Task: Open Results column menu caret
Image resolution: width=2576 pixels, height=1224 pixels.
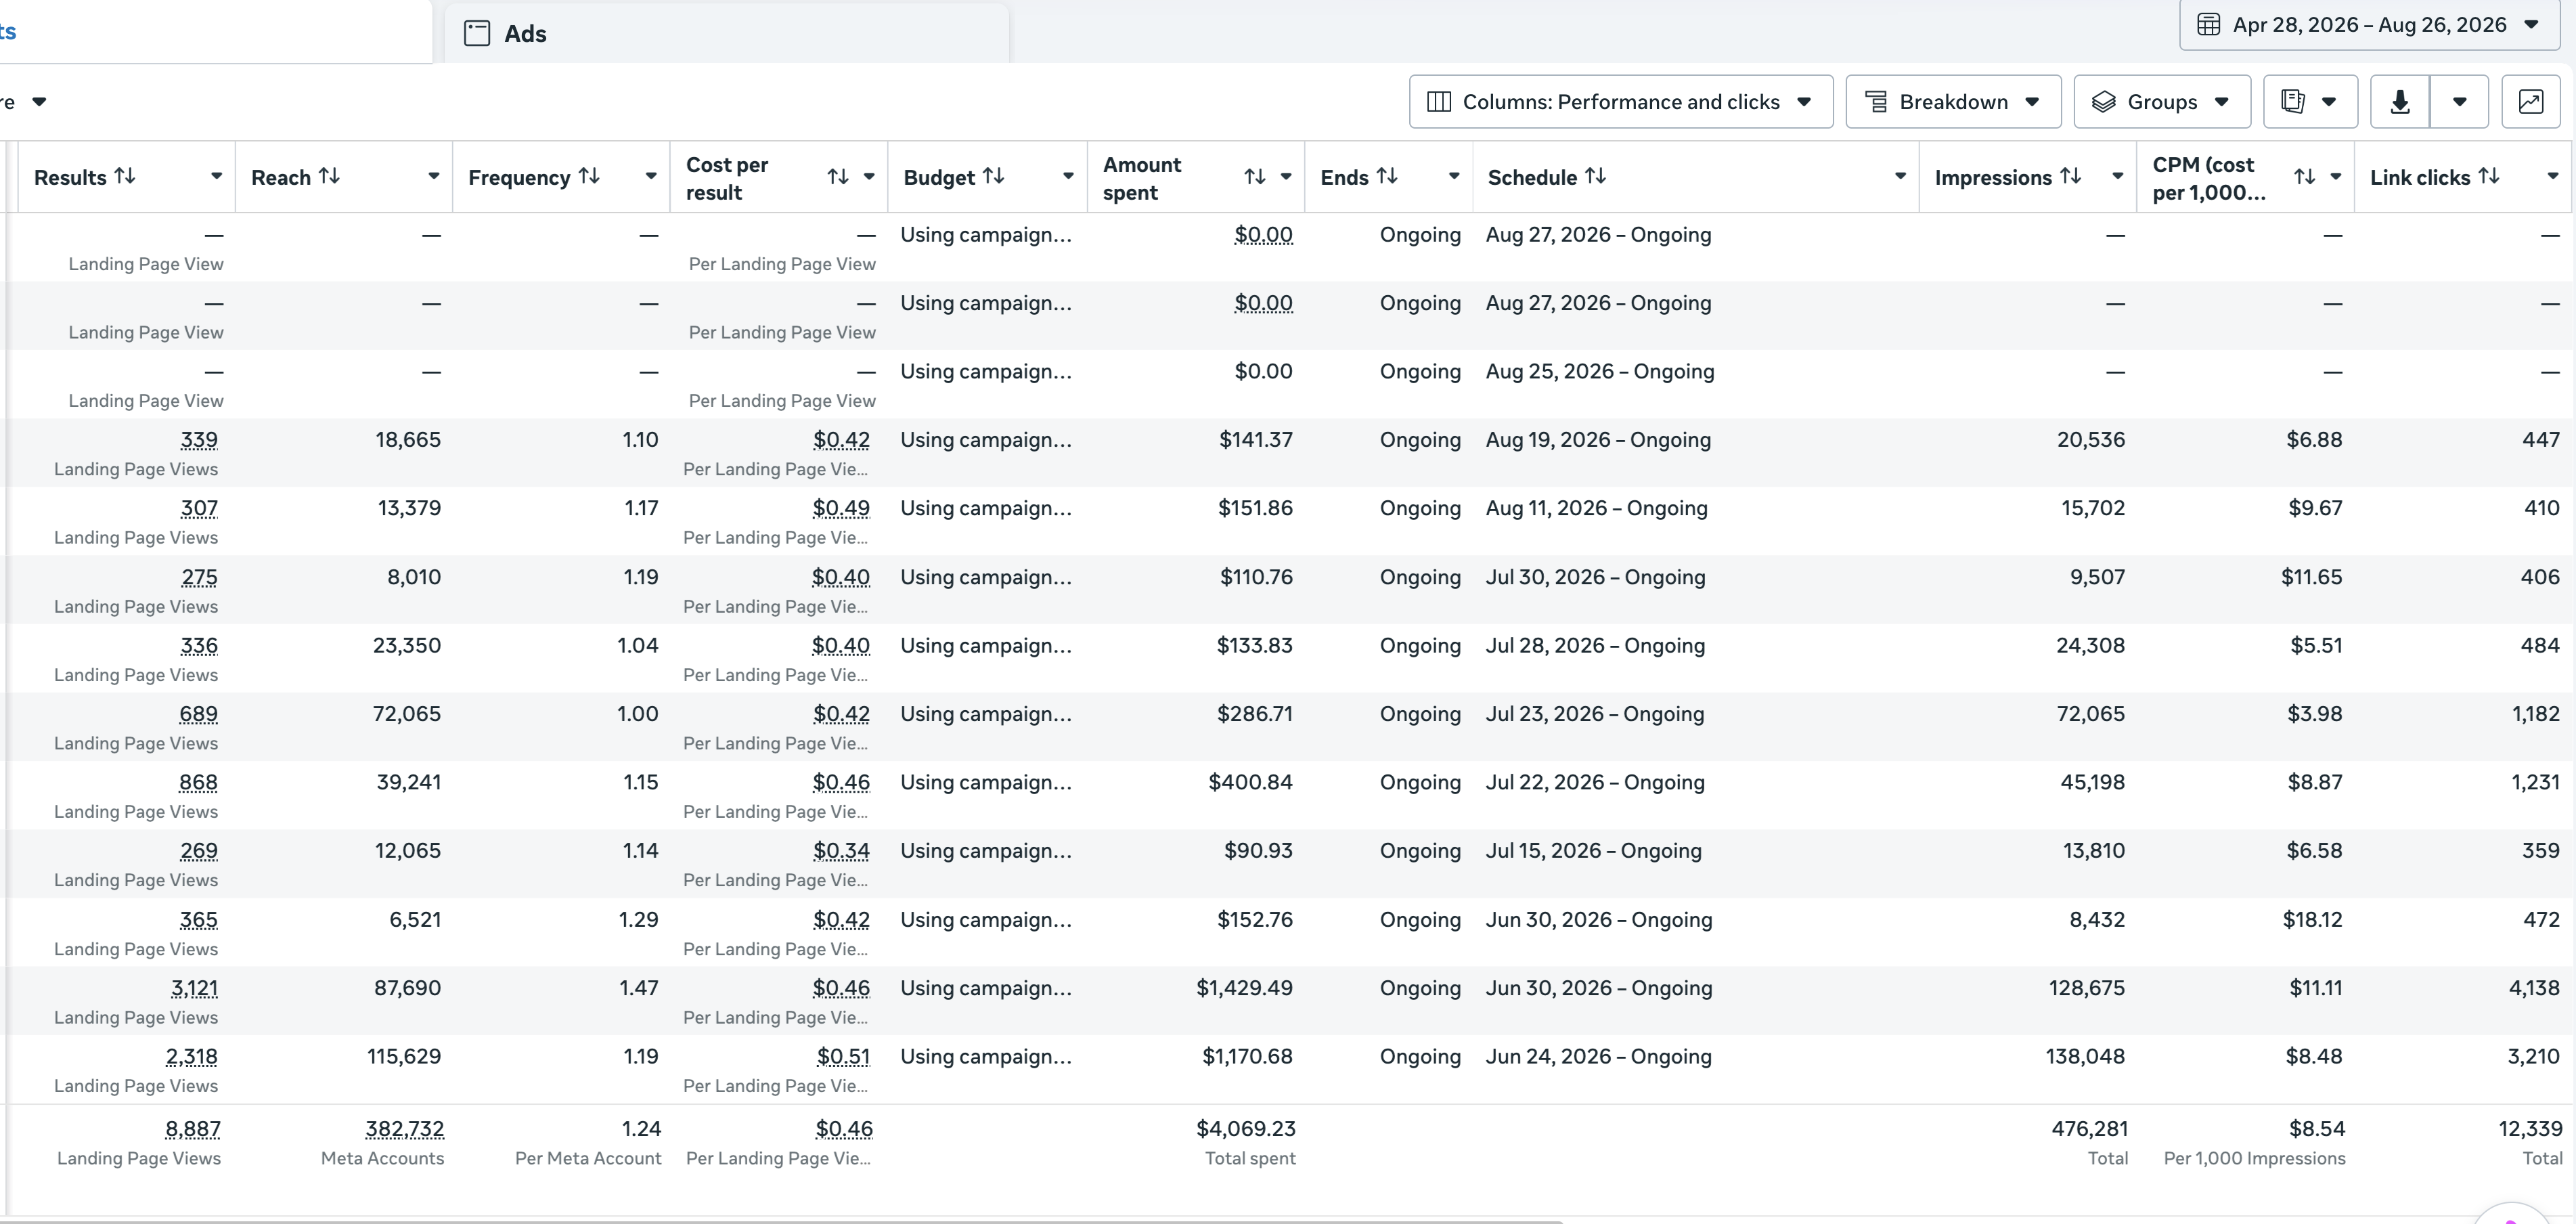Action: (216, 176)
